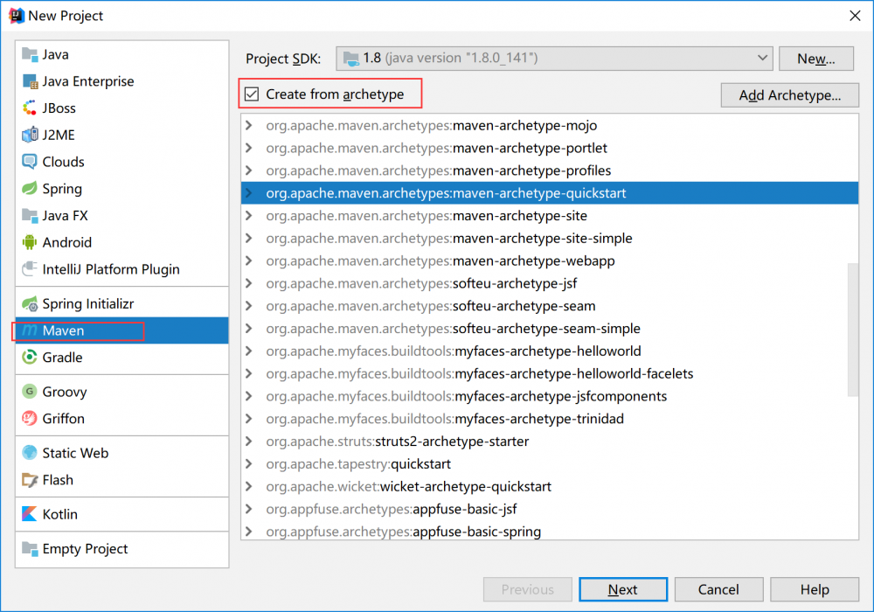874x612 pixels.
Task: Click the Cancel button
Action: coord(718,589)
